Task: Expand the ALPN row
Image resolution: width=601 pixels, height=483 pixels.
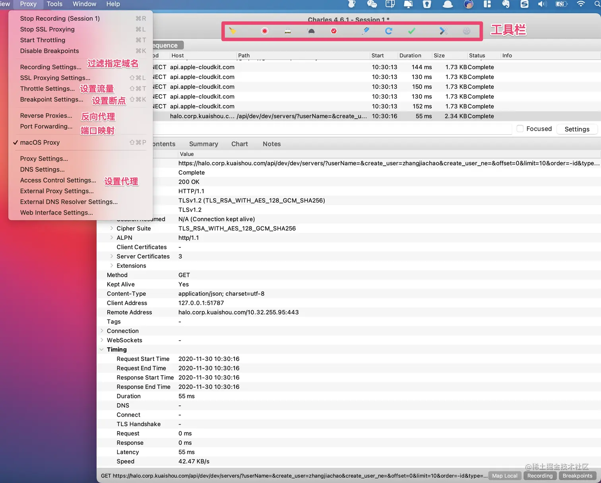Action: click(112, 237)
